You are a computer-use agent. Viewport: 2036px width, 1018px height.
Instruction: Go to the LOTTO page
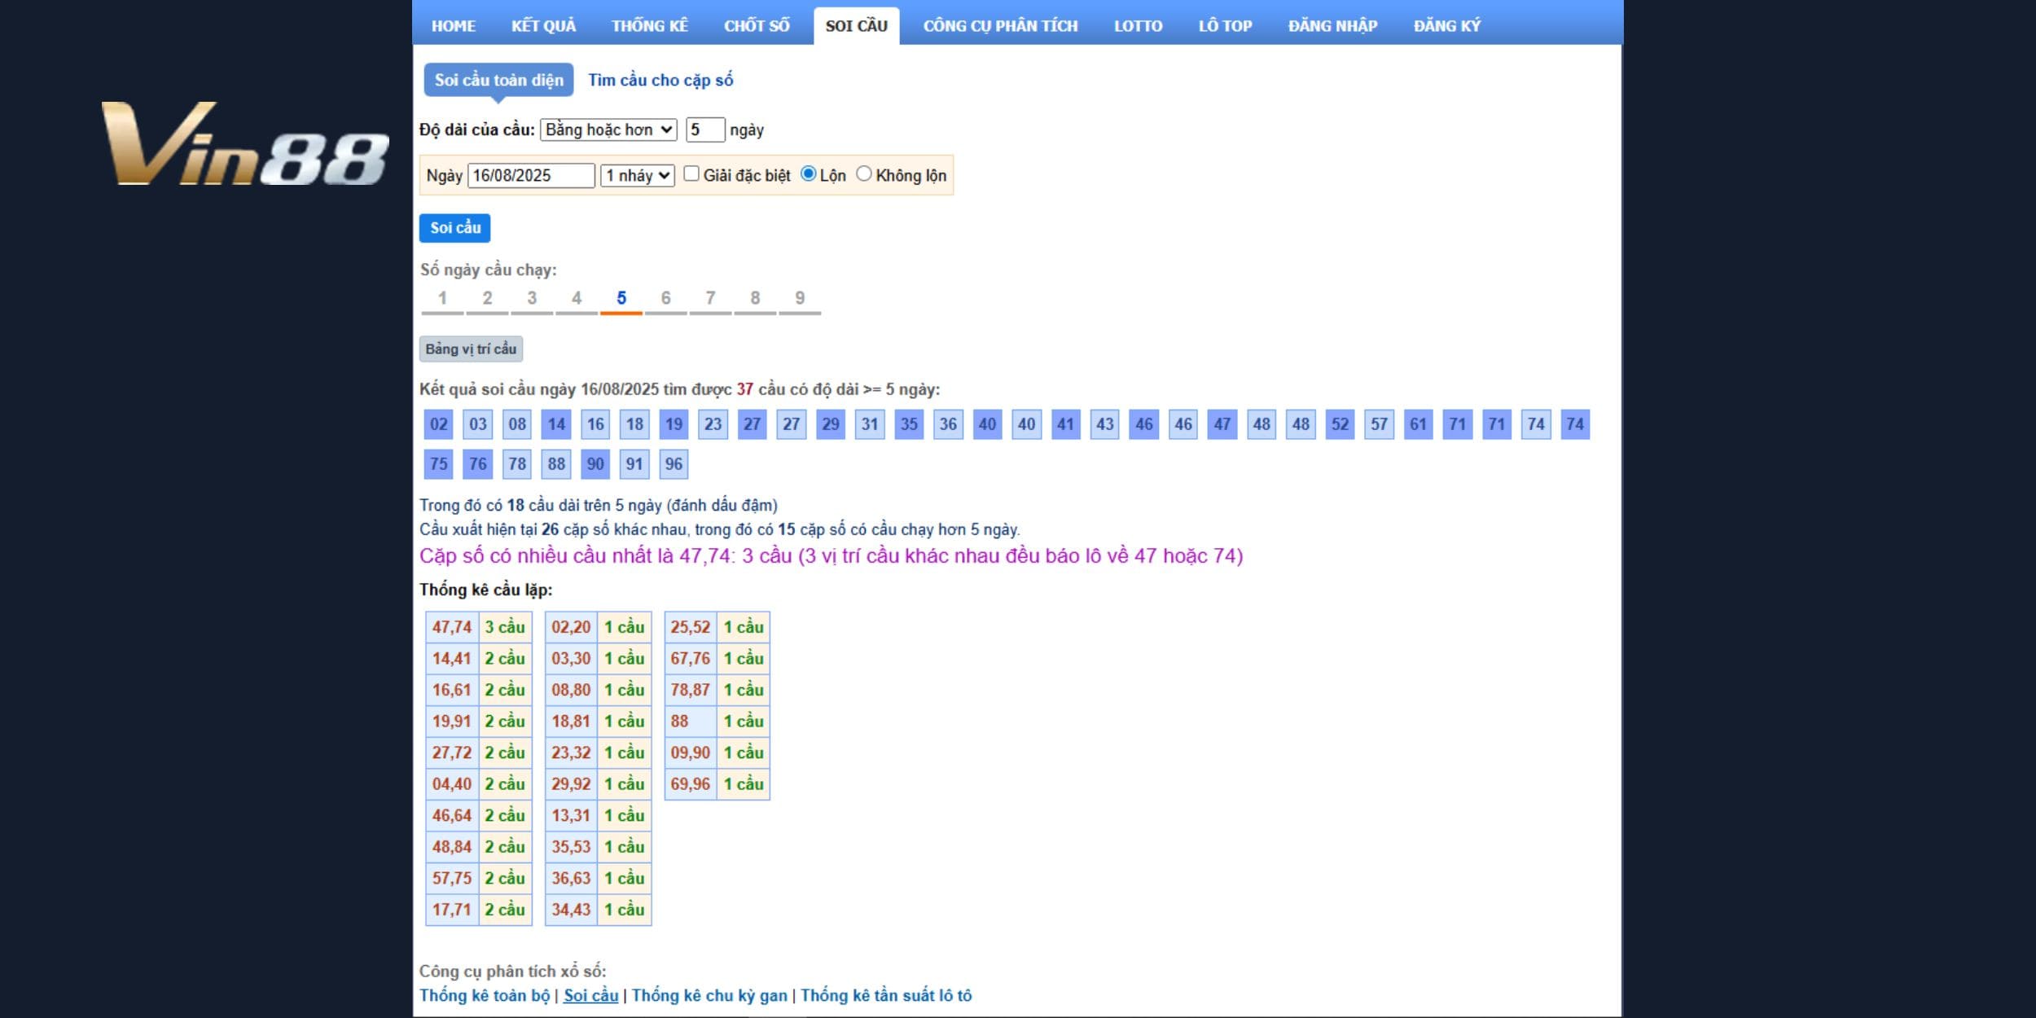1138,26
